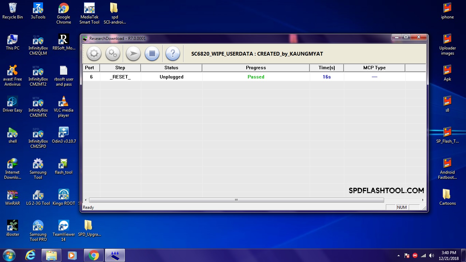Open the spd SCI-android folder
The height and width of the screenshot is (262, 466).
coord(115,13)
